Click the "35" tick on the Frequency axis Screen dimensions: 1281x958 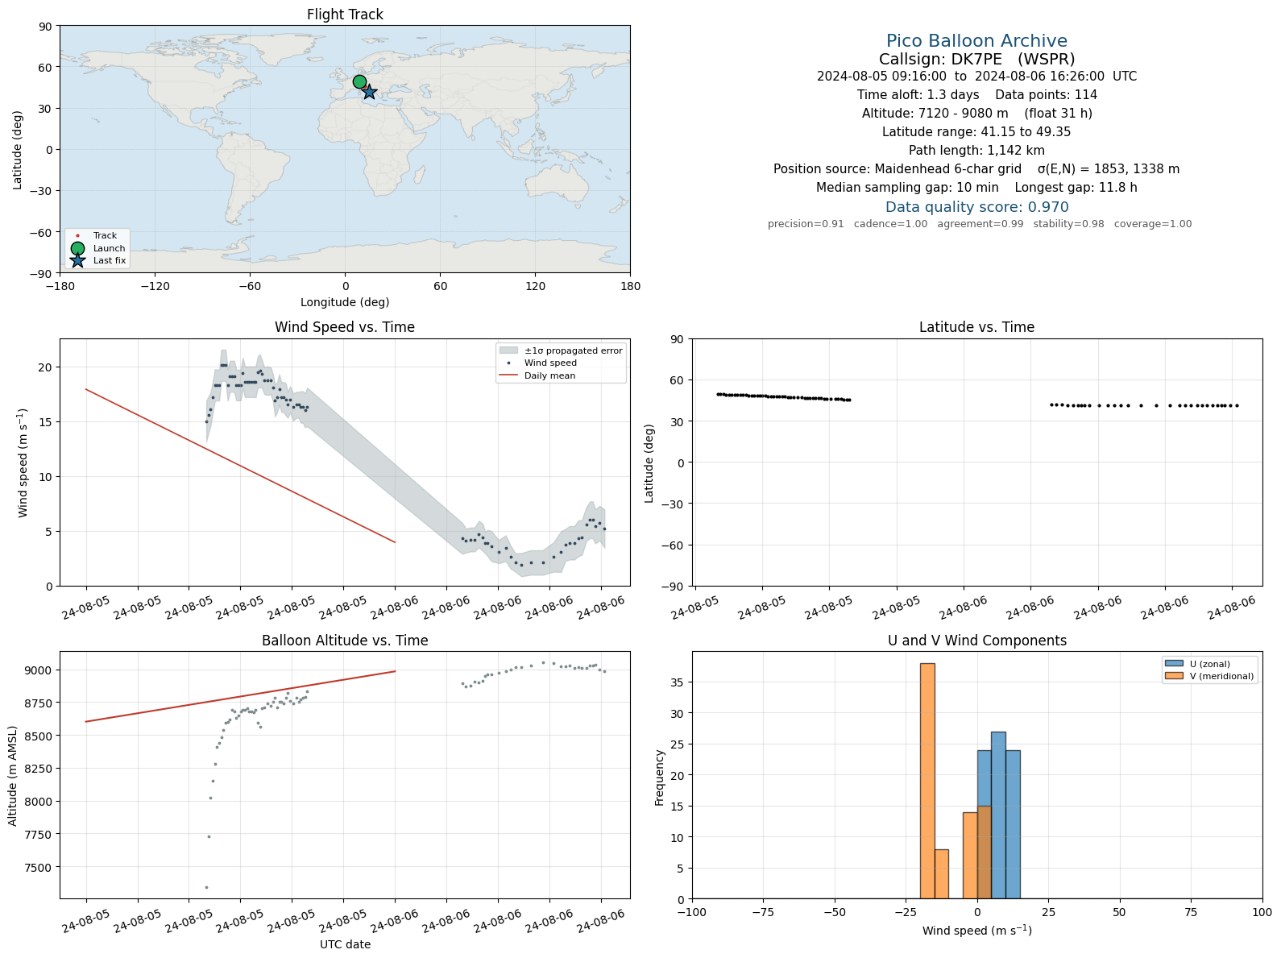678,682
